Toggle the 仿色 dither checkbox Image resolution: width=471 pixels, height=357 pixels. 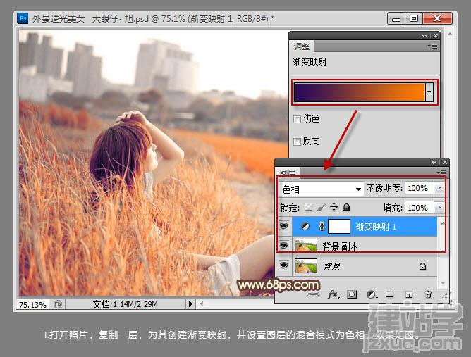(297, 119)
